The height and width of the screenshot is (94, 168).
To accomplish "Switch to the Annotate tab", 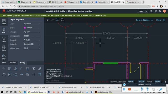I will point(13,63).
